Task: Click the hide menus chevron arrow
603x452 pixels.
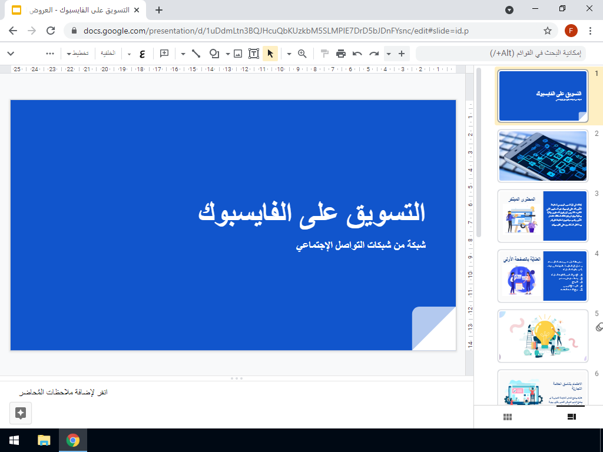Action: (11, 54)
